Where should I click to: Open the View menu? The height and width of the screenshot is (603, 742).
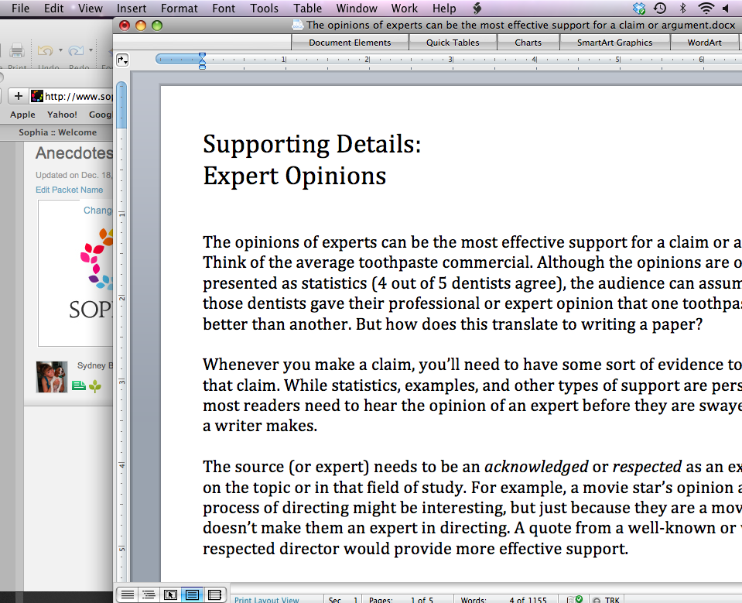(x=91, y=9)
